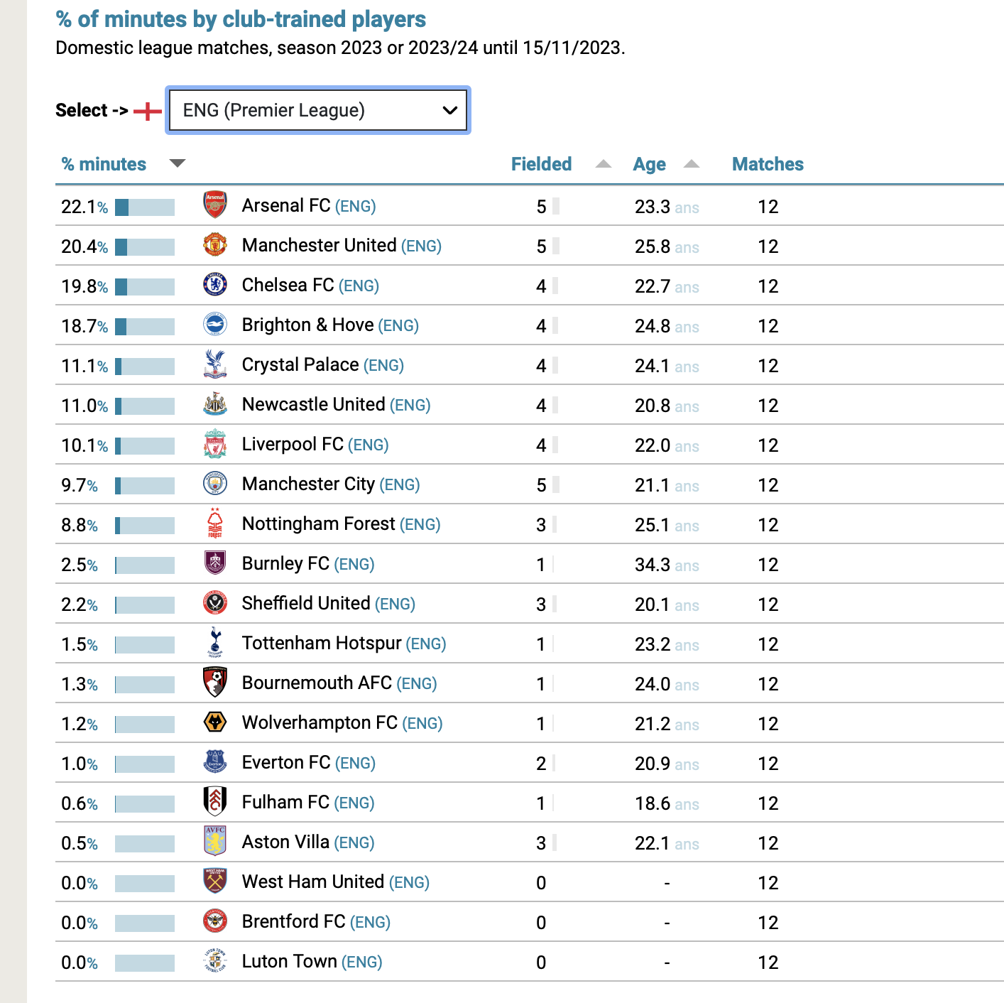Click the Arsenal FC club crest
Image resolution: width=1004 pixels, height=1003 pixels.
214,205
